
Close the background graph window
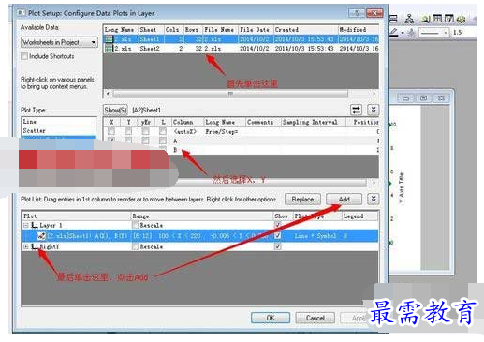tap(441, 98)
